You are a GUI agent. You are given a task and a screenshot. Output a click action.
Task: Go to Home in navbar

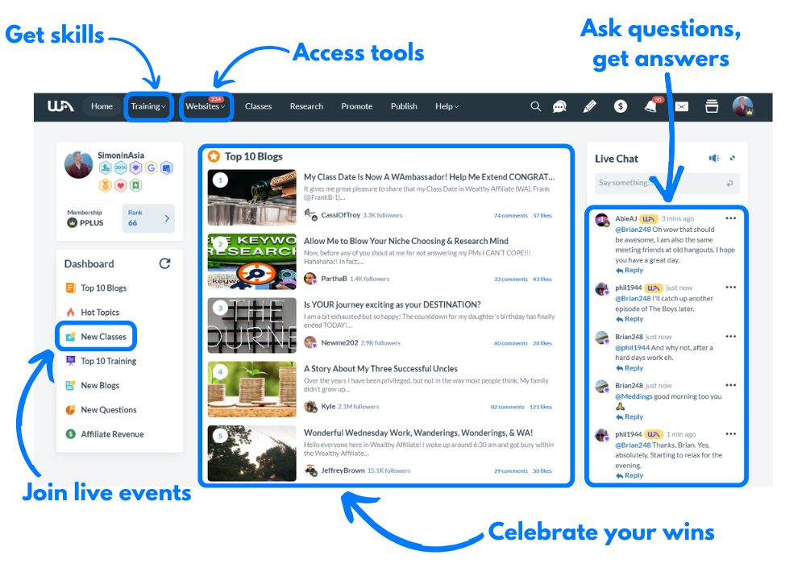click(102, 106)
